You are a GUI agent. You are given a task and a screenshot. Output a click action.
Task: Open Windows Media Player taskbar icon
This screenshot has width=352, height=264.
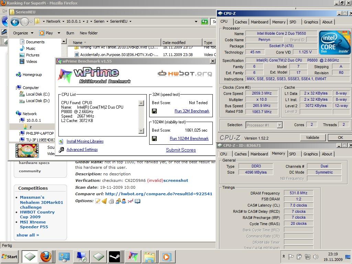point(167,256)
